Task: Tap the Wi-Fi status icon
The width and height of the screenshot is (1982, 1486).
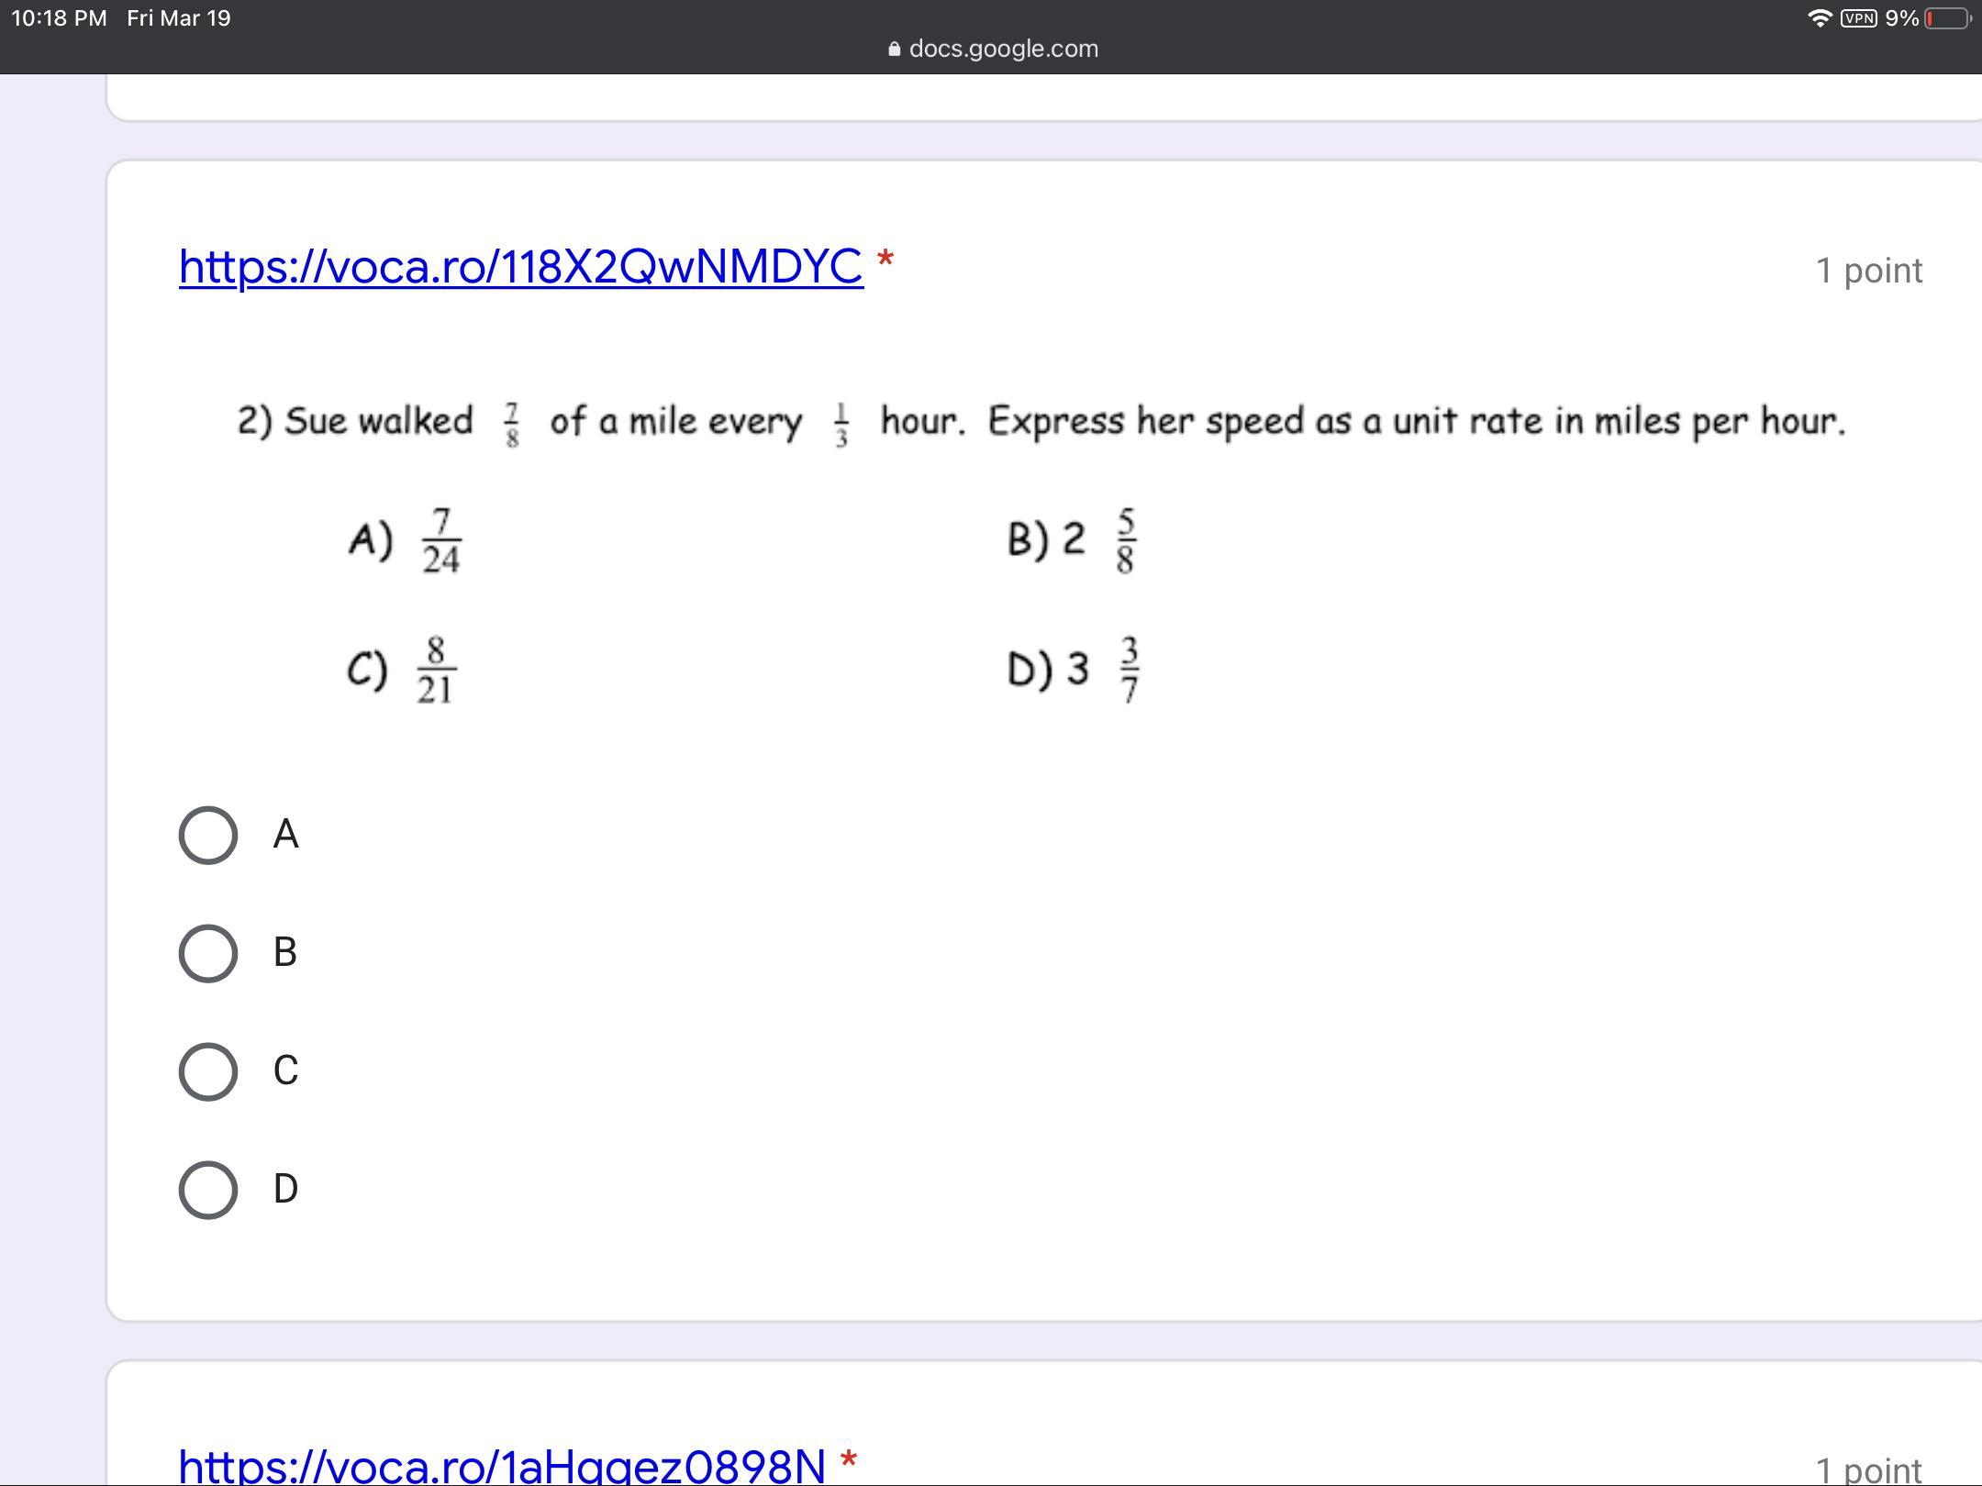Action: coord(1819,18)
